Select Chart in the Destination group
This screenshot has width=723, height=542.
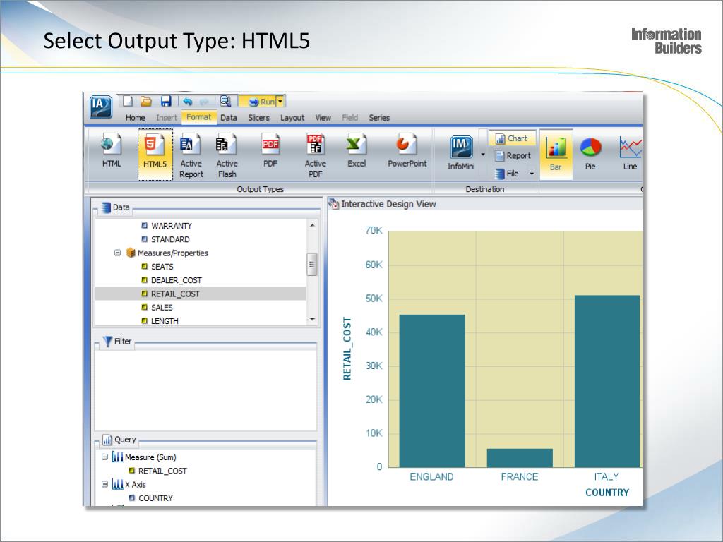click(x=512, y=138)
